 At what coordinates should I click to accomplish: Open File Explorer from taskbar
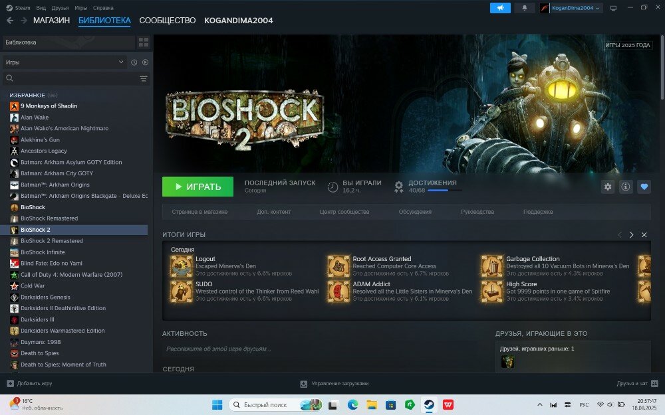(x=372, y=405)
